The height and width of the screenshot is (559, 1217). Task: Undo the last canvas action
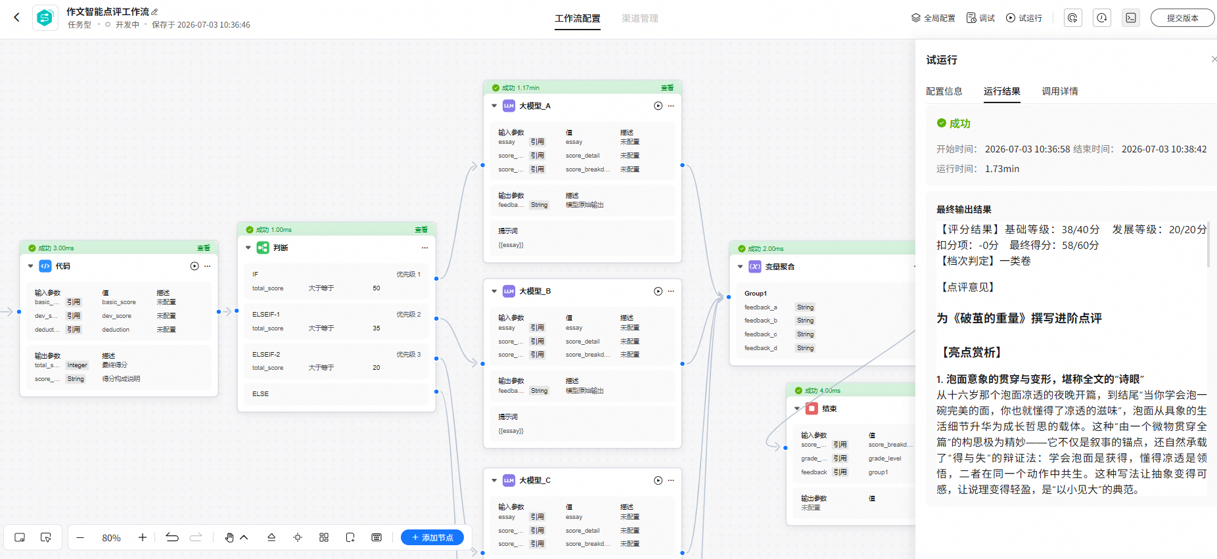(x=172, y=537)
